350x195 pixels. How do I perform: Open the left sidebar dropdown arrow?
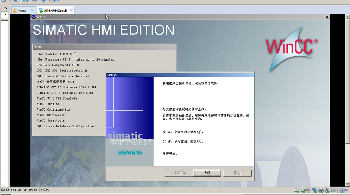(x=5, y=15)
